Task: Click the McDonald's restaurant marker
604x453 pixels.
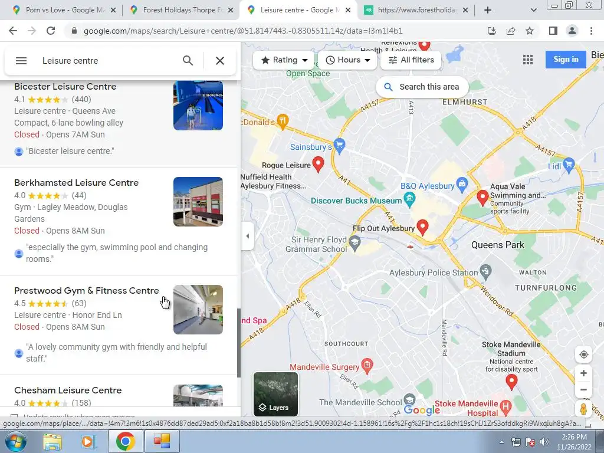Action: pos(283,122)
